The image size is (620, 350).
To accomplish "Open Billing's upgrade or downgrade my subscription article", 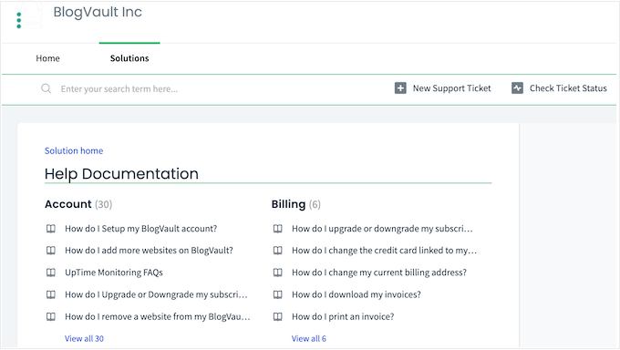I will [382, 229].
